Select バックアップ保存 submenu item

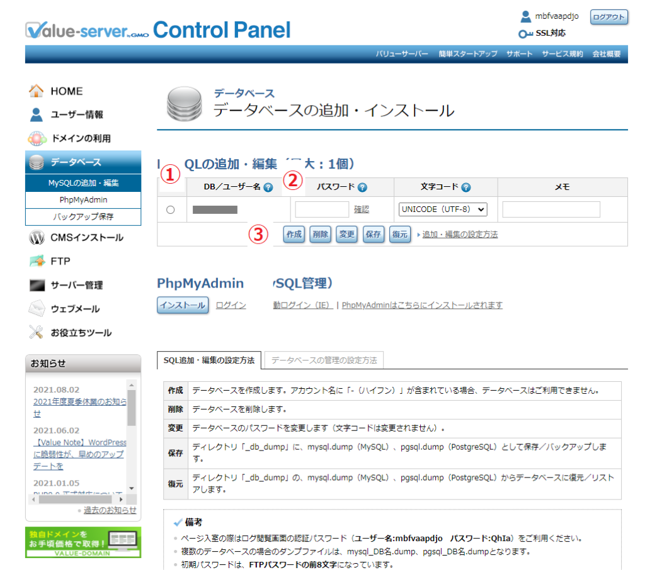83,216
